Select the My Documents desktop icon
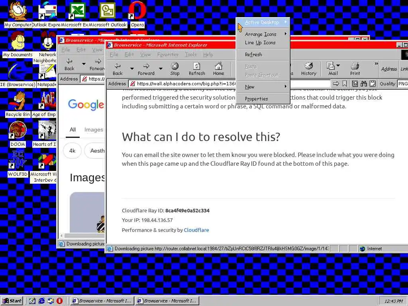Image resolution: width=408 pixels, height=306 pixels. 18,44
